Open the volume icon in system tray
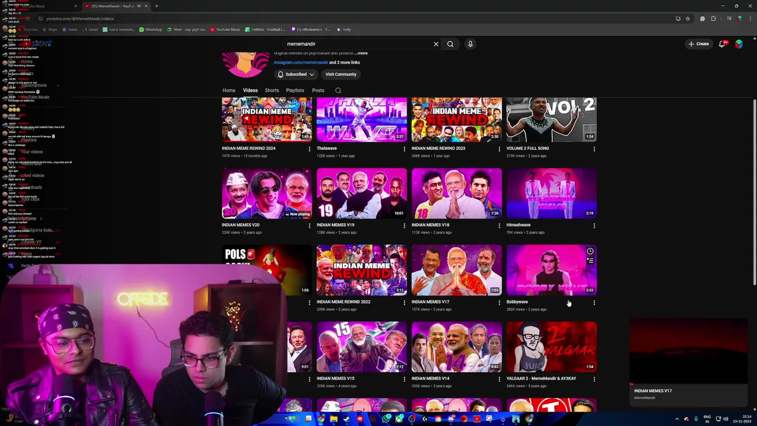Viewport: 757px width, 426px height. 726,419
